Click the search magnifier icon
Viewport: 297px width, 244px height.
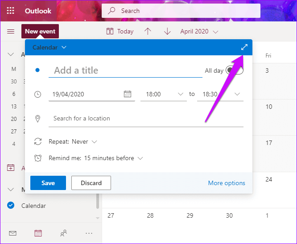tap(111, 11)
